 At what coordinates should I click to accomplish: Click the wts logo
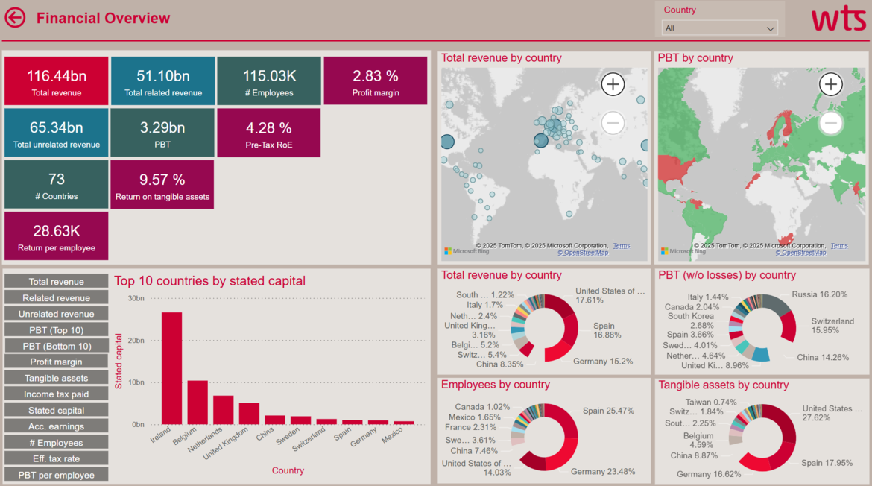pyautogui.click(x=838, y=19)
